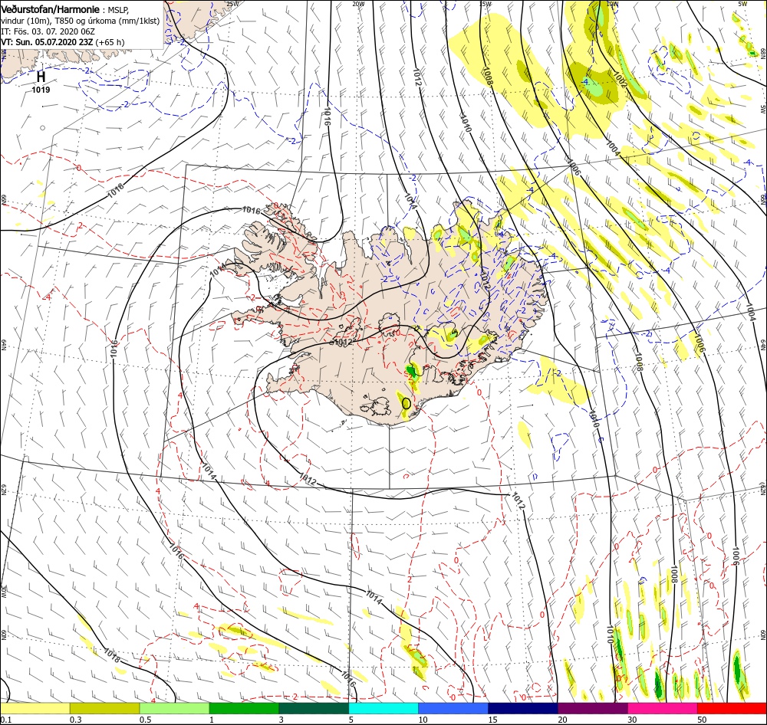
Task: Select the 'IT: Fös. 03. 07. 2020 06Z' line
Action: click(48, 31)
